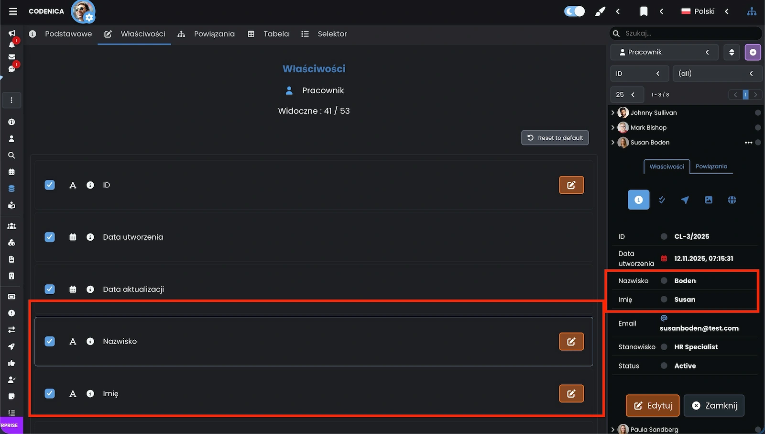
Task: Uncheck the Imię property checkbox
Action: [50, 393]
